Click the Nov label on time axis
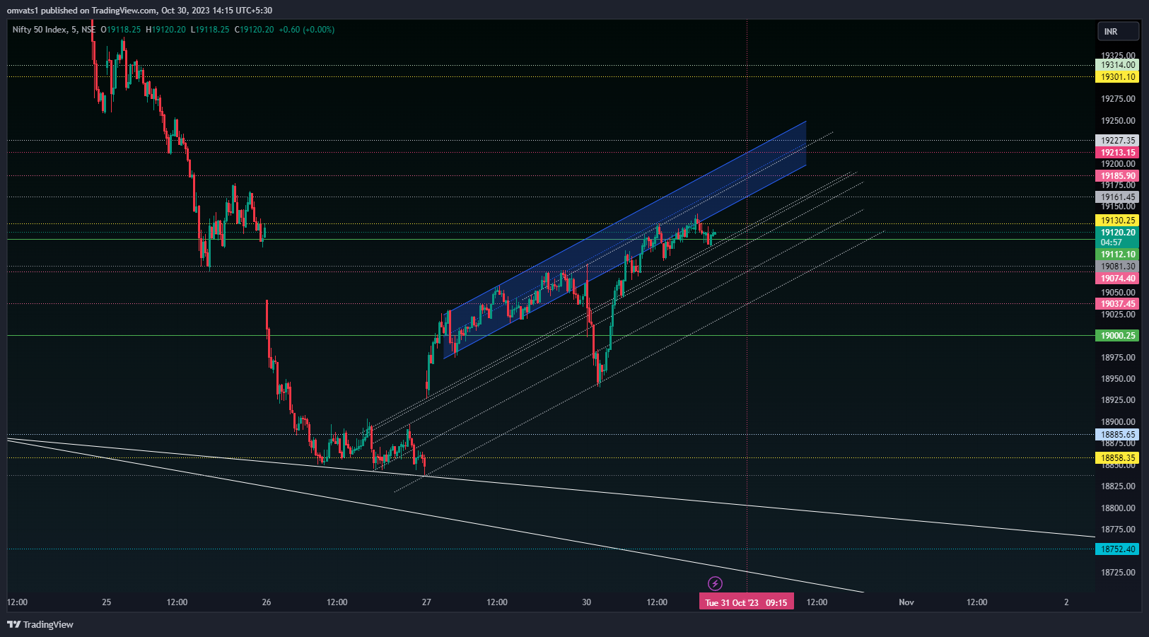Screen dimensions: 1149x637 click(906, 602)
